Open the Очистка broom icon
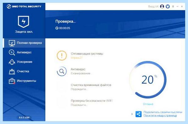Screen dimensions: 188x124 [12, 72]
